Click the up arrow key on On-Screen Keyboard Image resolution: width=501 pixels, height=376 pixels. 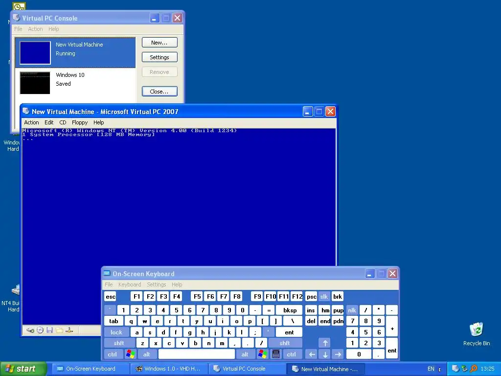(x=325, y=343)
